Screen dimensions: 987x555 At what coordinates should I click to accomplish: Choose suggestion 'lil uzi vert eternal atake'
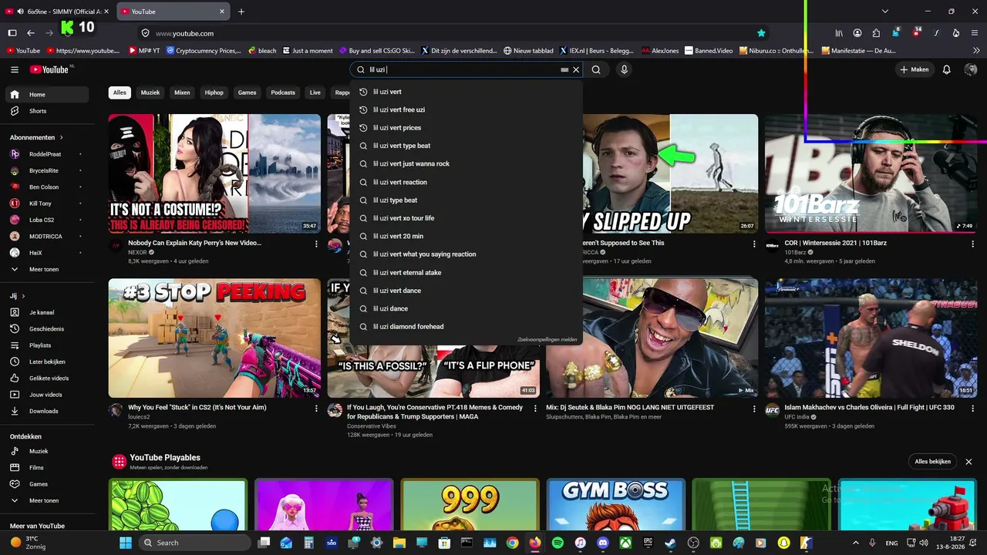click(x=466, y=272)
